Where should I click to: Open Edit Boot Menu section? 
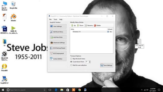58,32
